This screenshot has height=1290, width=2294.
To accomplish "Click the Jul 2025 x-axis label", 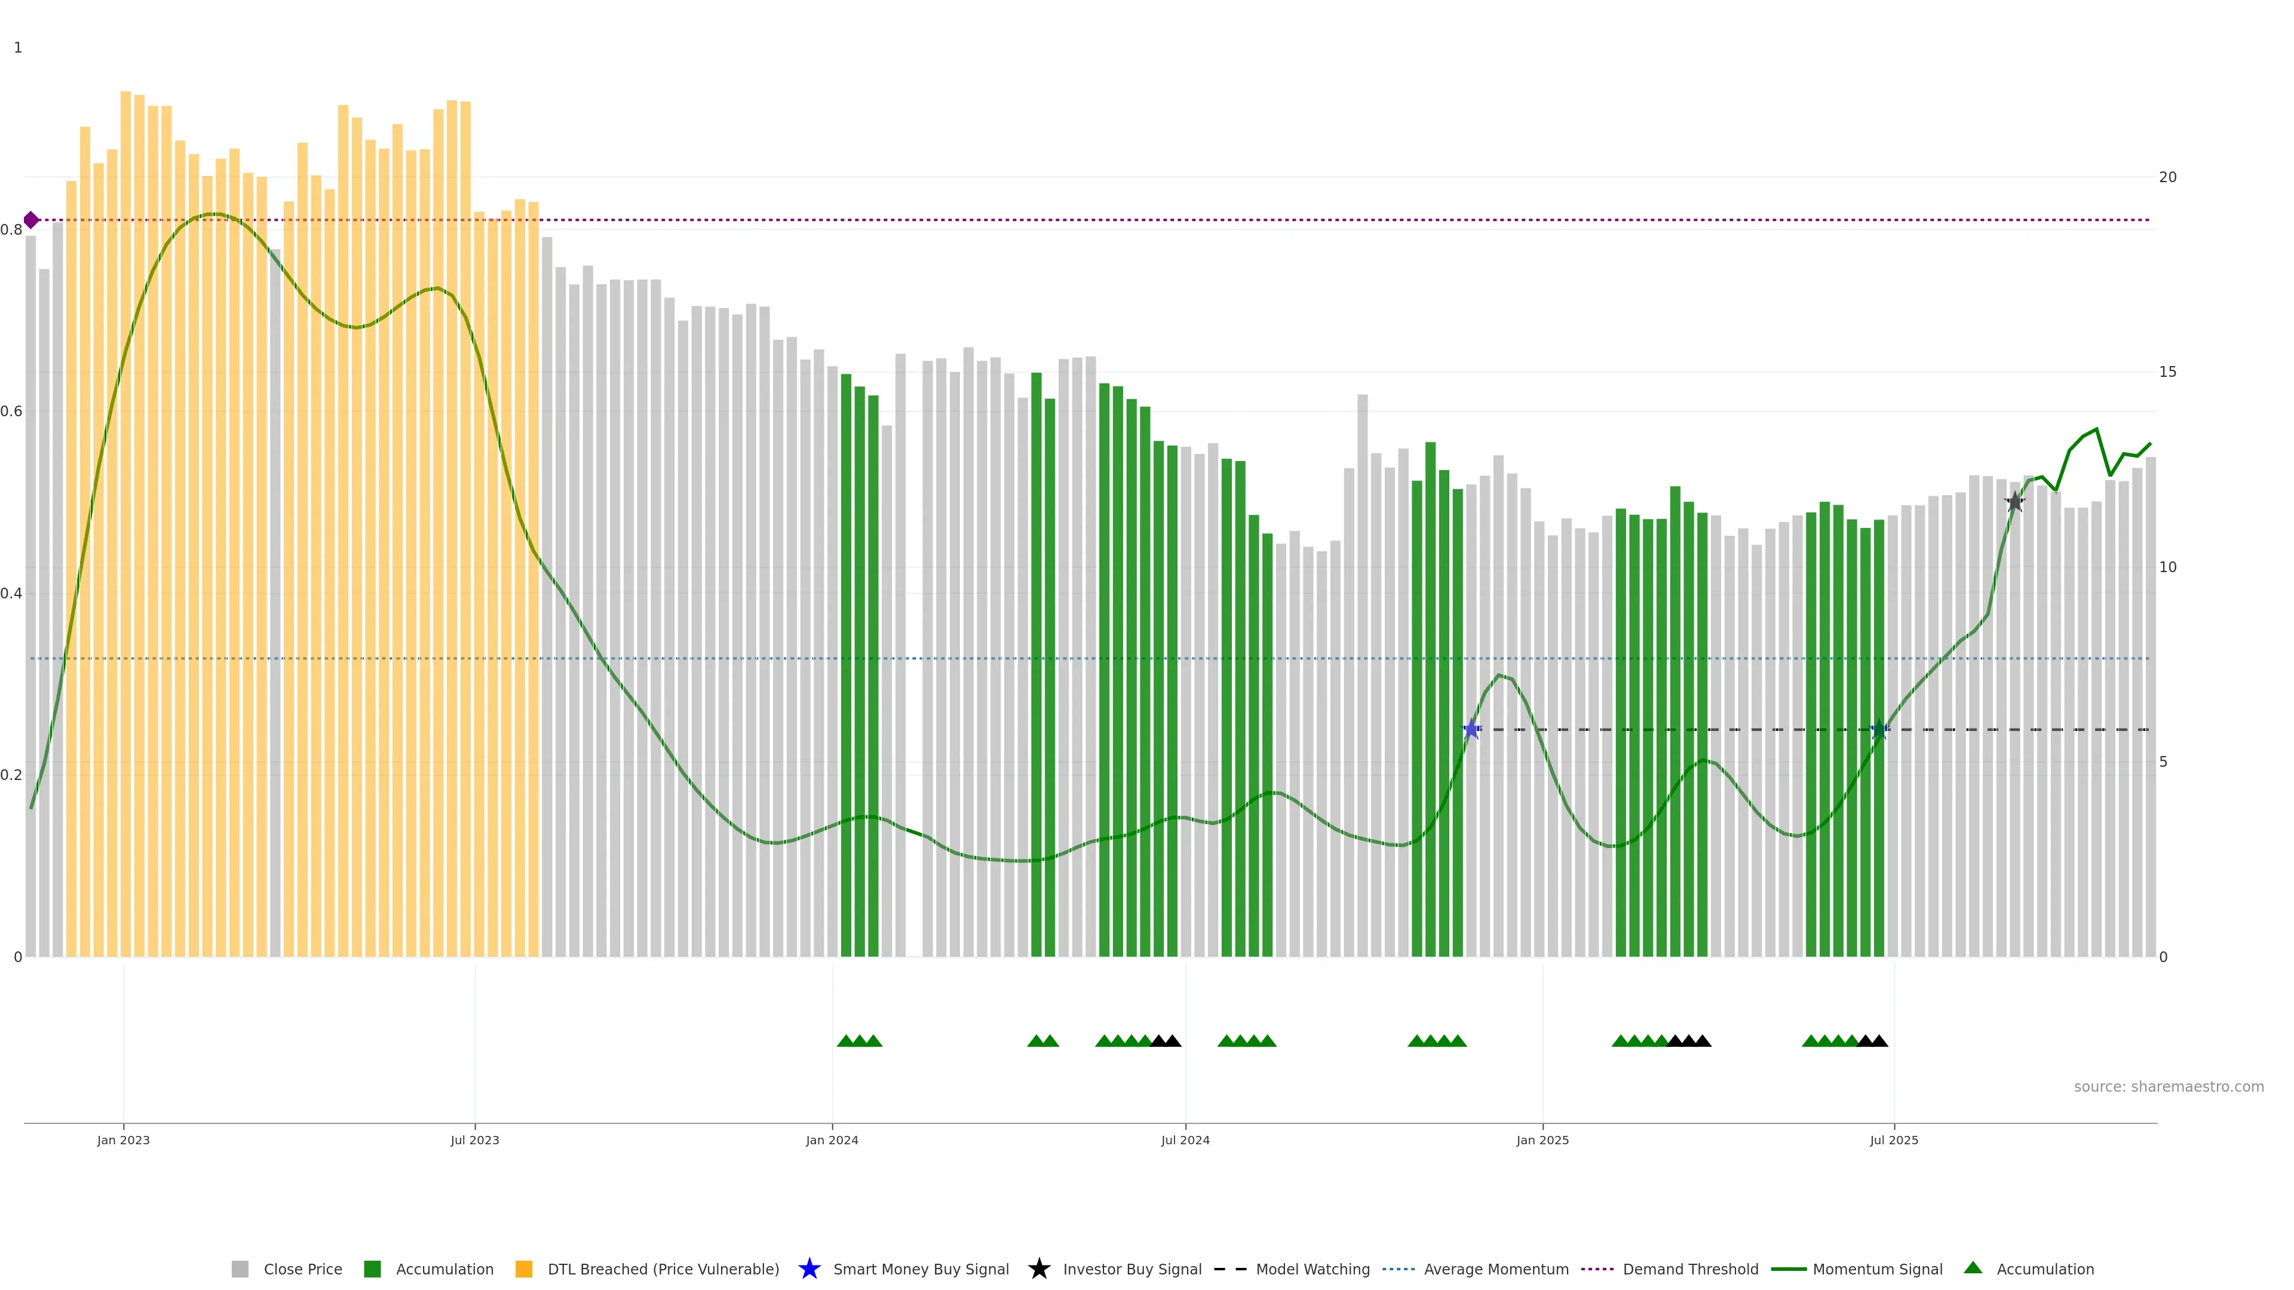I will tap(1893, 1139).
